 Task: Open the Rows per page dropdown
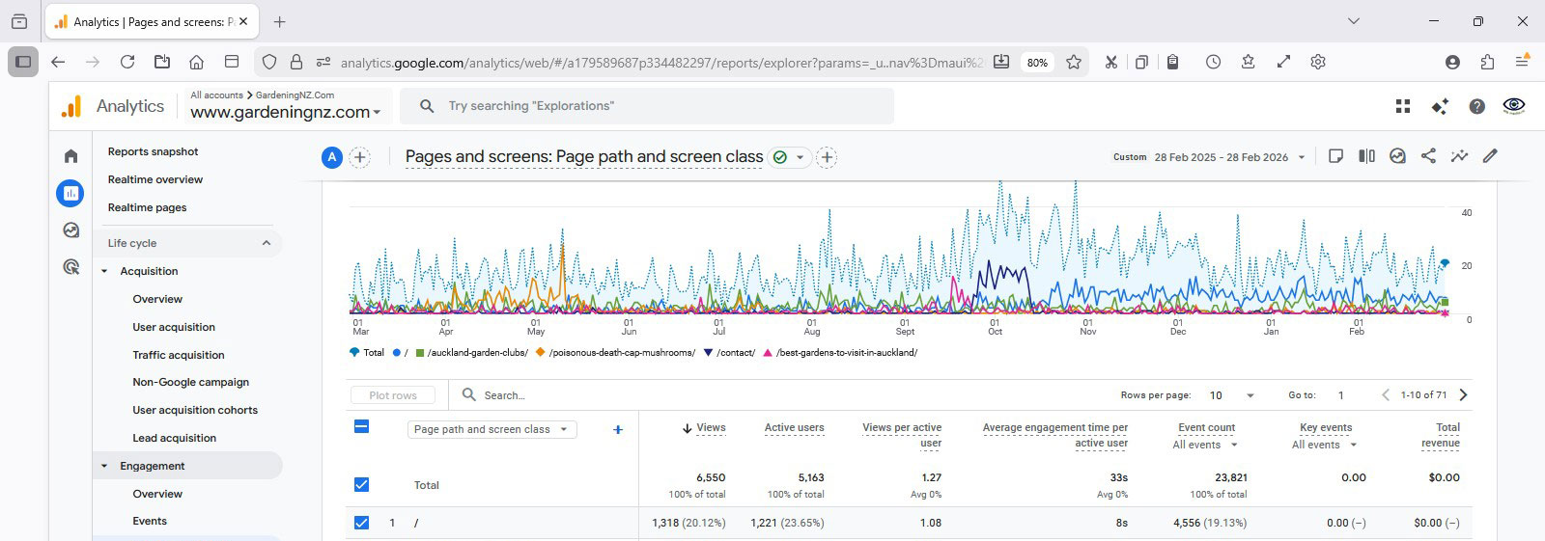1232,395
